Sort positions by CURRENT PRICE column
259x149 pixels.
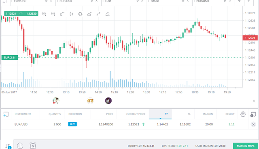pos(136,114)
